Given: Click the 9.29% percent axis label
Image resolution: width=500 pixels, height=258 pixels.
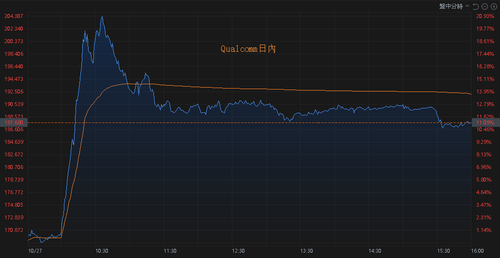Looking at the screenshot, I should click(x=484, y=142).
